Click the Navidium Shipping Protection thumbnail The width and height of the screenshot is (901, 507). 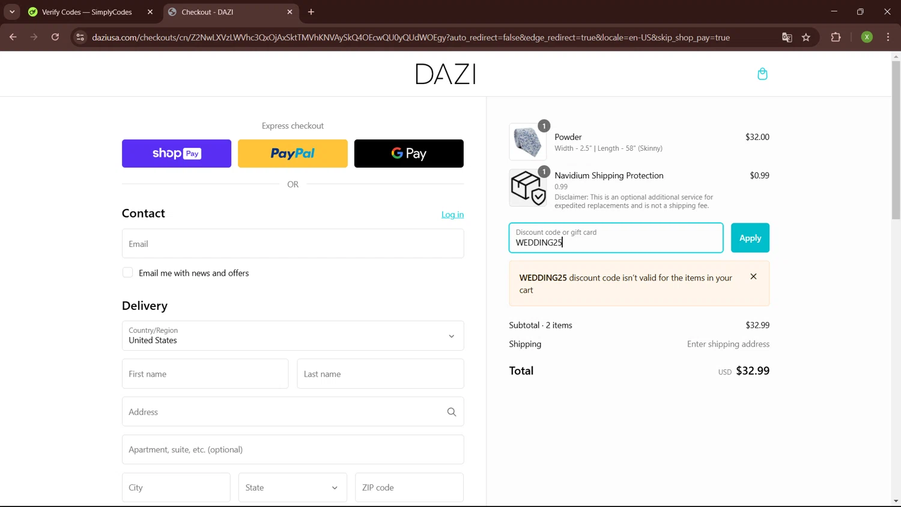coord(527,187)
